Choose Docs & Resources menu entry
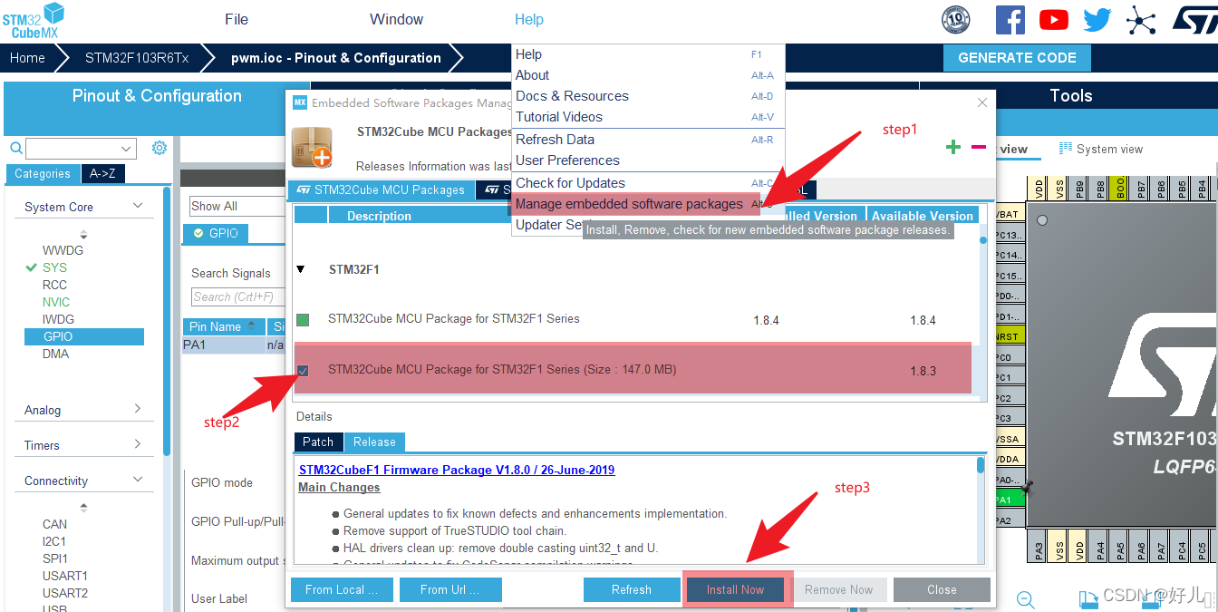 (x=648, y=96)
